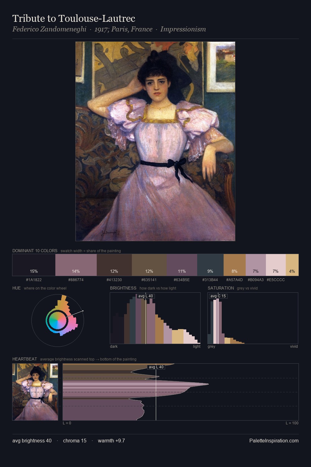Click 'swatch width = share of the painting'
The height and width of the screenshot is (467, 311).
(91, 251)
